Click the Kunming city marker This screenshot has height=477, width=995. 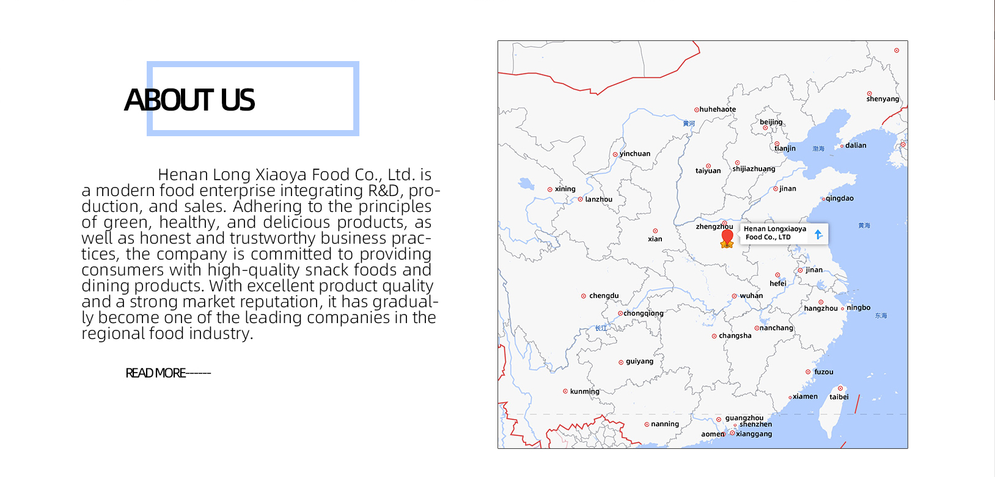click(x=565, y=391)
